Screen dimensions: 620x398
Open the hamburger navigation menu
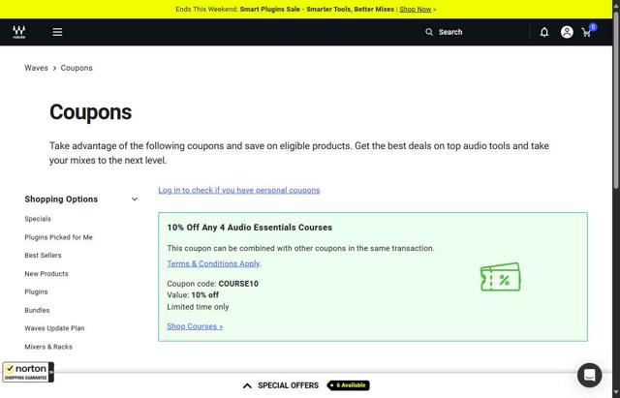57,32
